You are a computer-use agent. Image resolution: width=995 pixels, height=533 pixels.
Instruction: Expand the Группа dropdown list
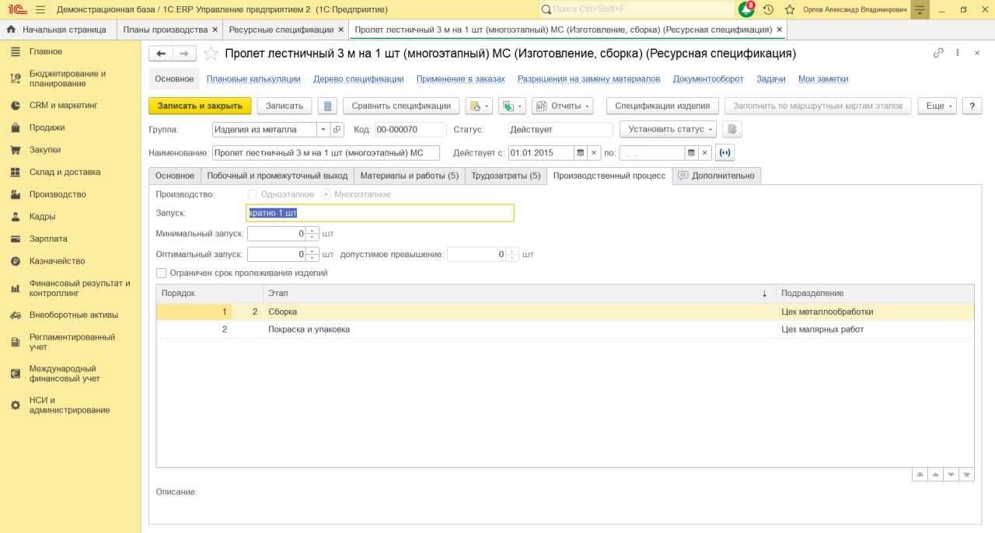[323, 130]
